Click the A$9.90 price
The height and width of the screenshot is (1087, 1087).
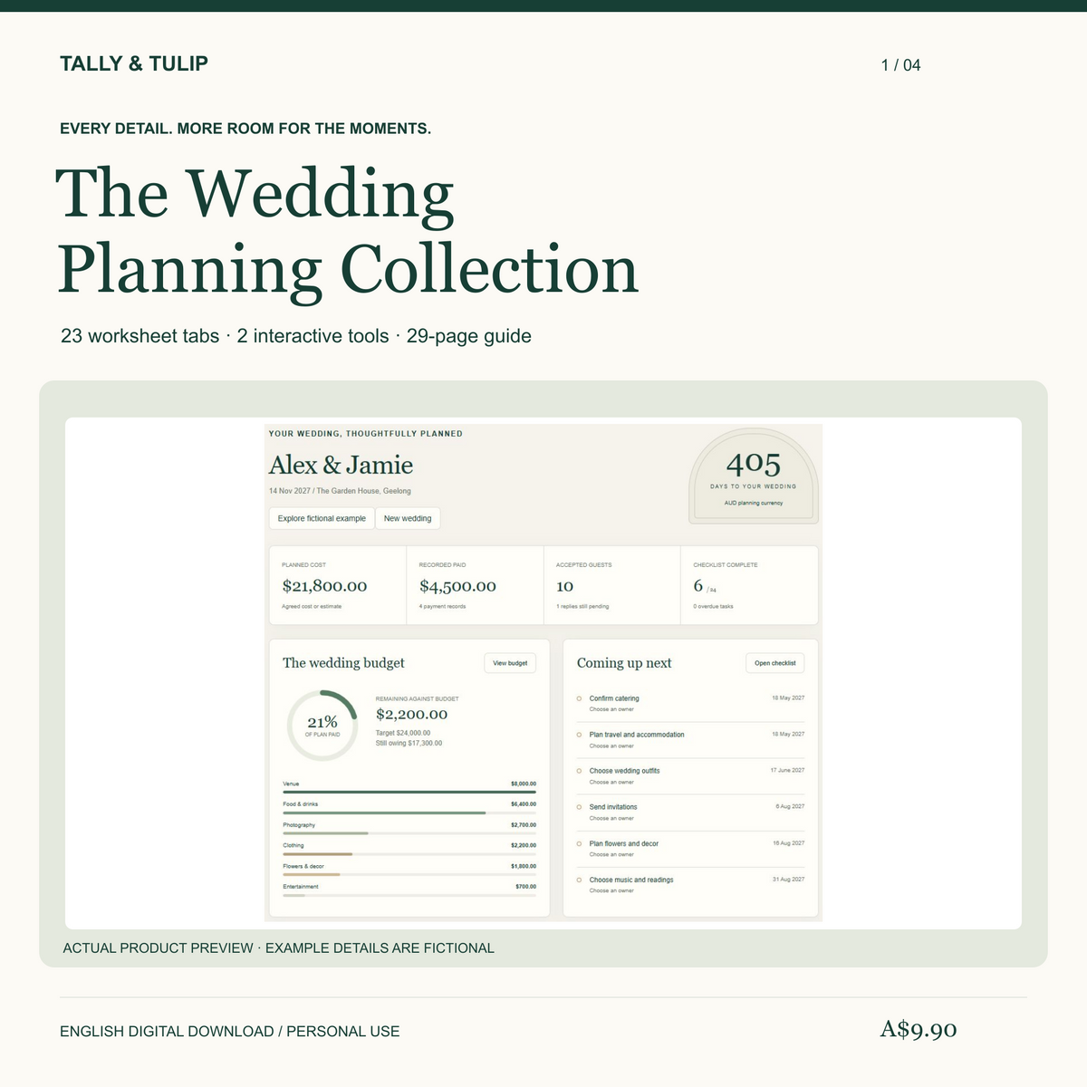pyautogui.click(x=919, y=1029)
